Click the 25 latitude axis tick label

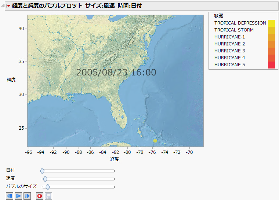click(21, 128)
